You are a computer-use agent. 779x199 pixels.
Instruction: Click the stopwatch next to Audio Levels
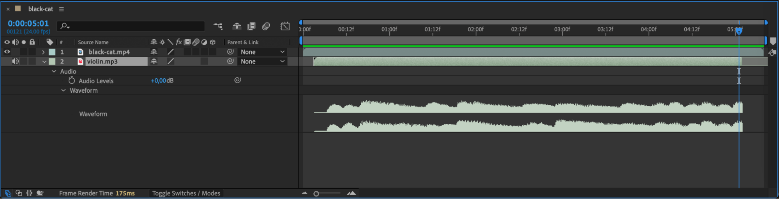(72, 81)
